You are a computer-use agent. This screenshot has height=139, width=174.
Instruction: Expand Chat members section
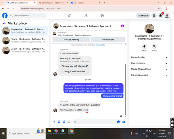[x=149, y=63]
